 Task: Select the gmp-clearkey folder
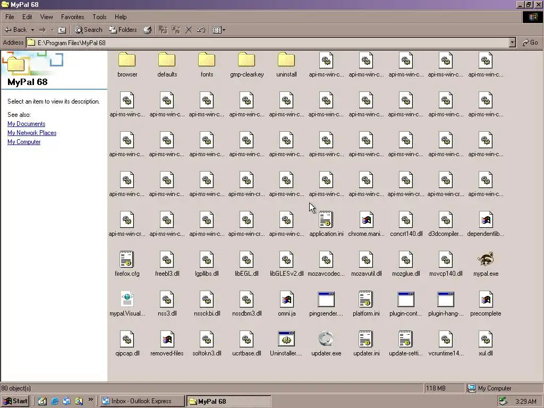[x=246, y=64]
